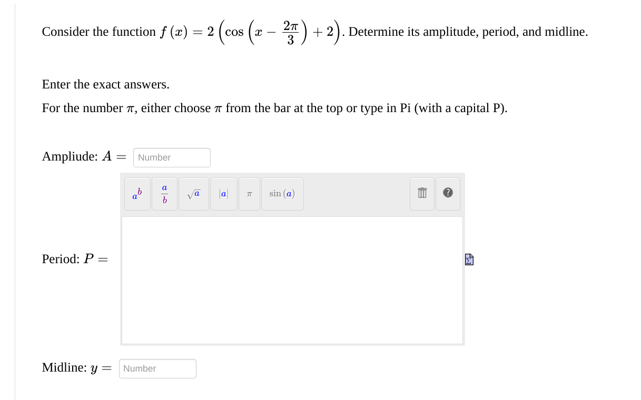The height and width of the screenshot is (400, 641).
Task: Insert the π symbol from the palette
Action: [x=249, y=194]
